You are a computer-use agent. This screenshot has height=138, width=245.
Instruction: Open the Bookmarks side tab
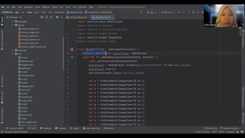click(2, 97)
